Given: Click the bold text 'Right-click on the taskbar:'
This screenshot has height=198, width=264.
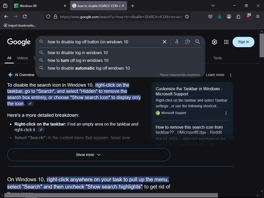Looking at the screenshot, I should 40,124.
